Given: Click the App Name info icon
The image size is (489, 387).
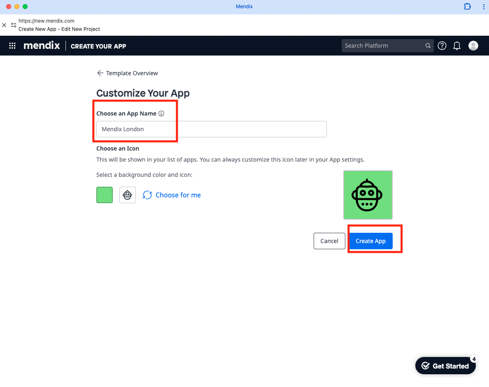Looking at the screenshot, I should point(161,114).
